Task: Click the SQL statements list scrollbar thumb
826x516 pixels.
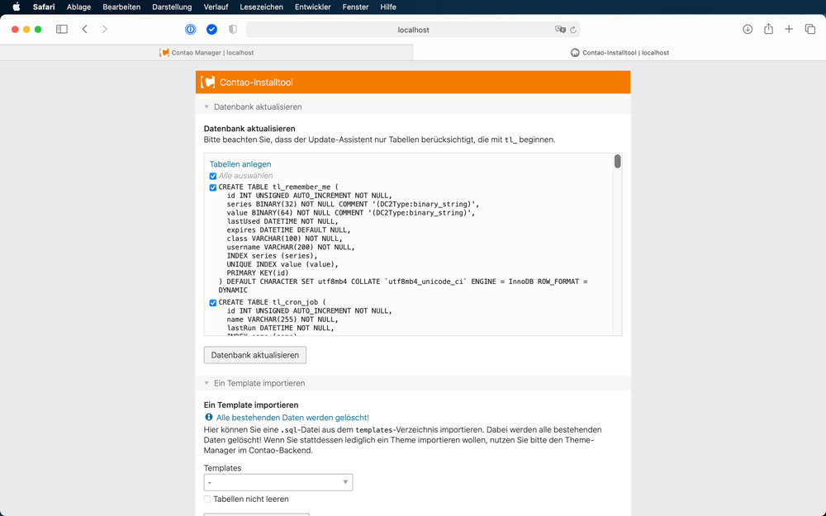Action: [x=617, y=162]
